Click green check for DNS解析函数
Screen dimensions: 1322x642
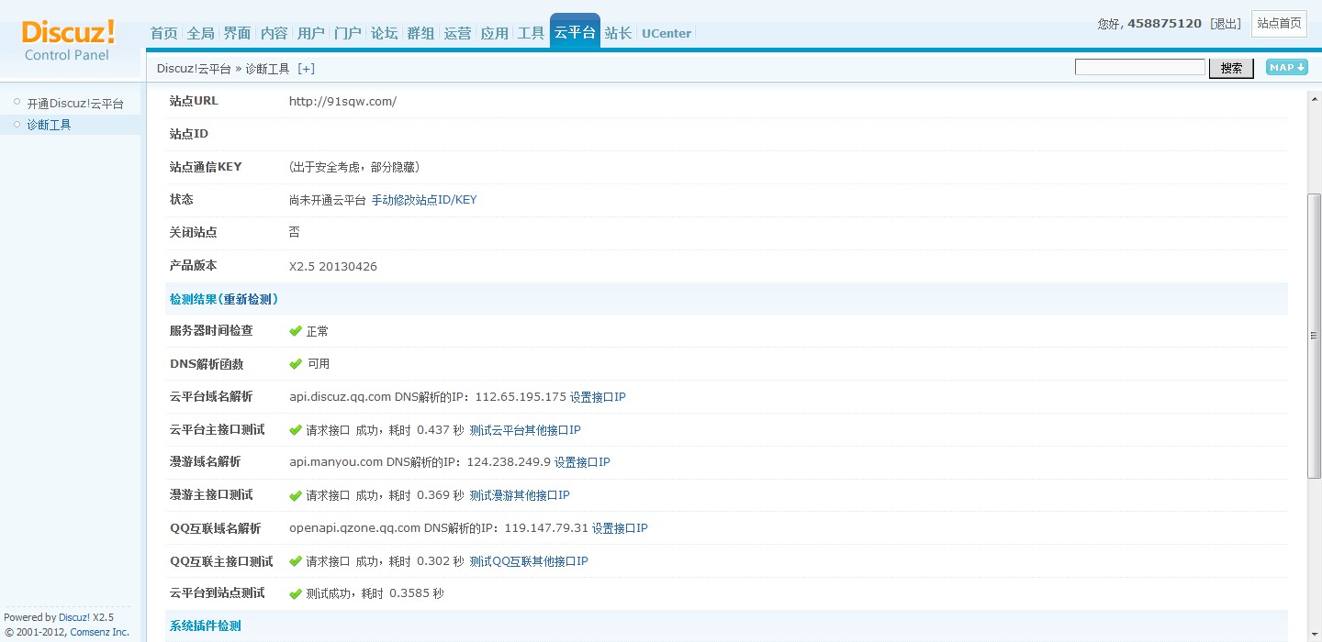pyautogui.click(x=296, y=364)
